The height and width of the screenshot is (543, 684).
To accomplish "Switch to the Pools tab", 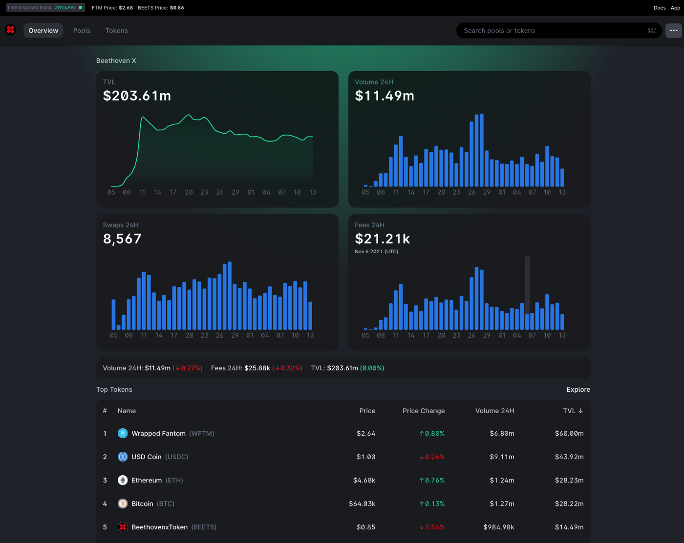I will 82,30.
